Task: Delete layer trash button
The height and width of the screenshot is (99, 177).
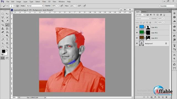Action: pos(166,97)
